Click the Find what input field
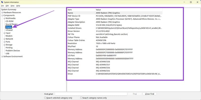This screenshot has width=201, height=100. (91, 94)
